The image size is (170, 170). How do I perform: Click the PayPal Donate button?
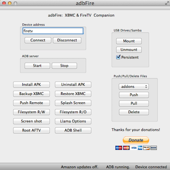[x=136, y=140]
